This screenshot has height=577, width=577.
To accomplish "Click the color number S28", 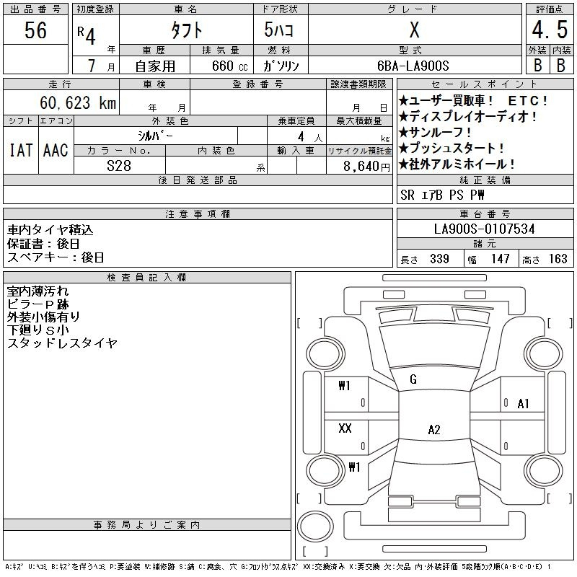I will (119, 166).
